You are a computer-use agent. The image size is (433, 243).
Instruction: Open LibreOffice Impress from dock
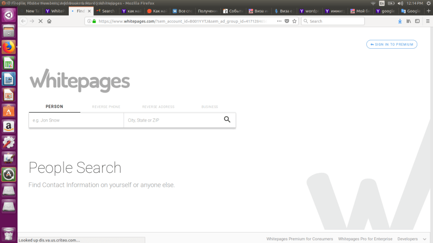click(x=8, y=95)
